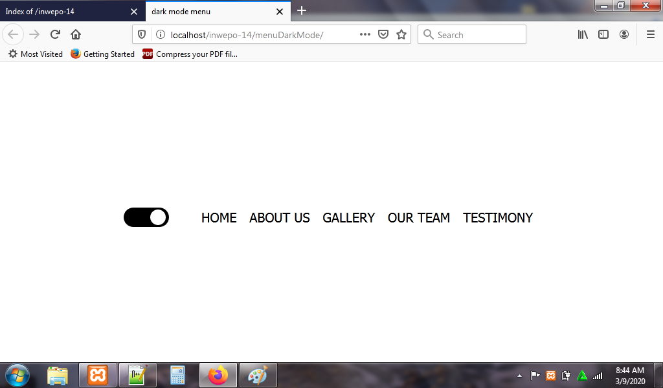Go to ABOUT US page link
663x388 pixels.
(x=280, y=218)
